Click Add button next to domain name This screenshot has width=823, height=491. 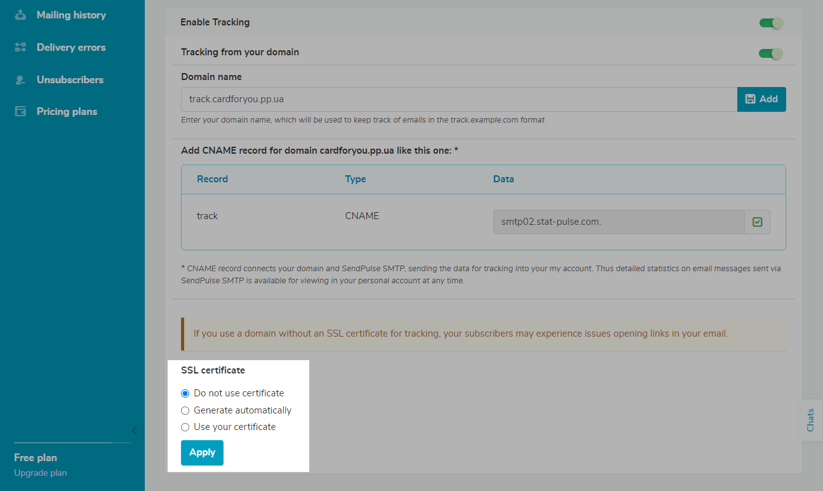click(761, 99)
